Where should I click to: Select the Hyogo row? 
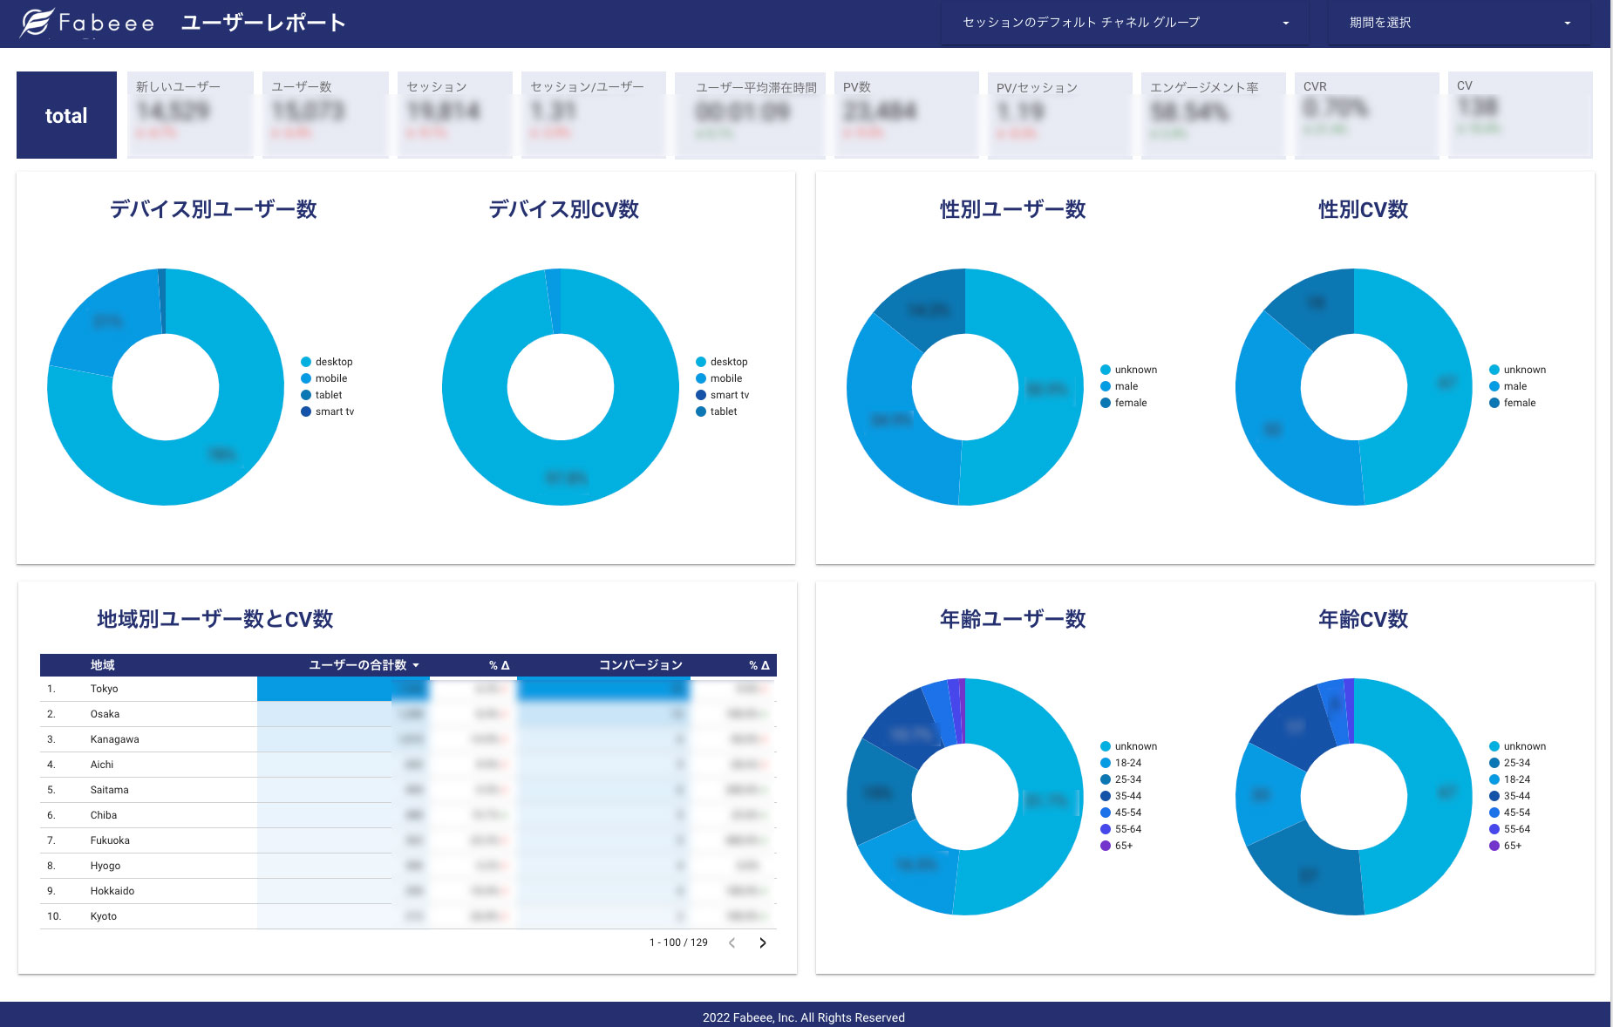[x=408, y=866]
